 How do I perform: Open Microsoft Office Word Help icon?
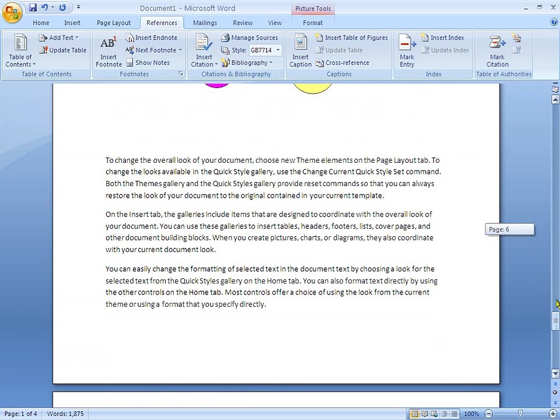click(x=554, y=22)
